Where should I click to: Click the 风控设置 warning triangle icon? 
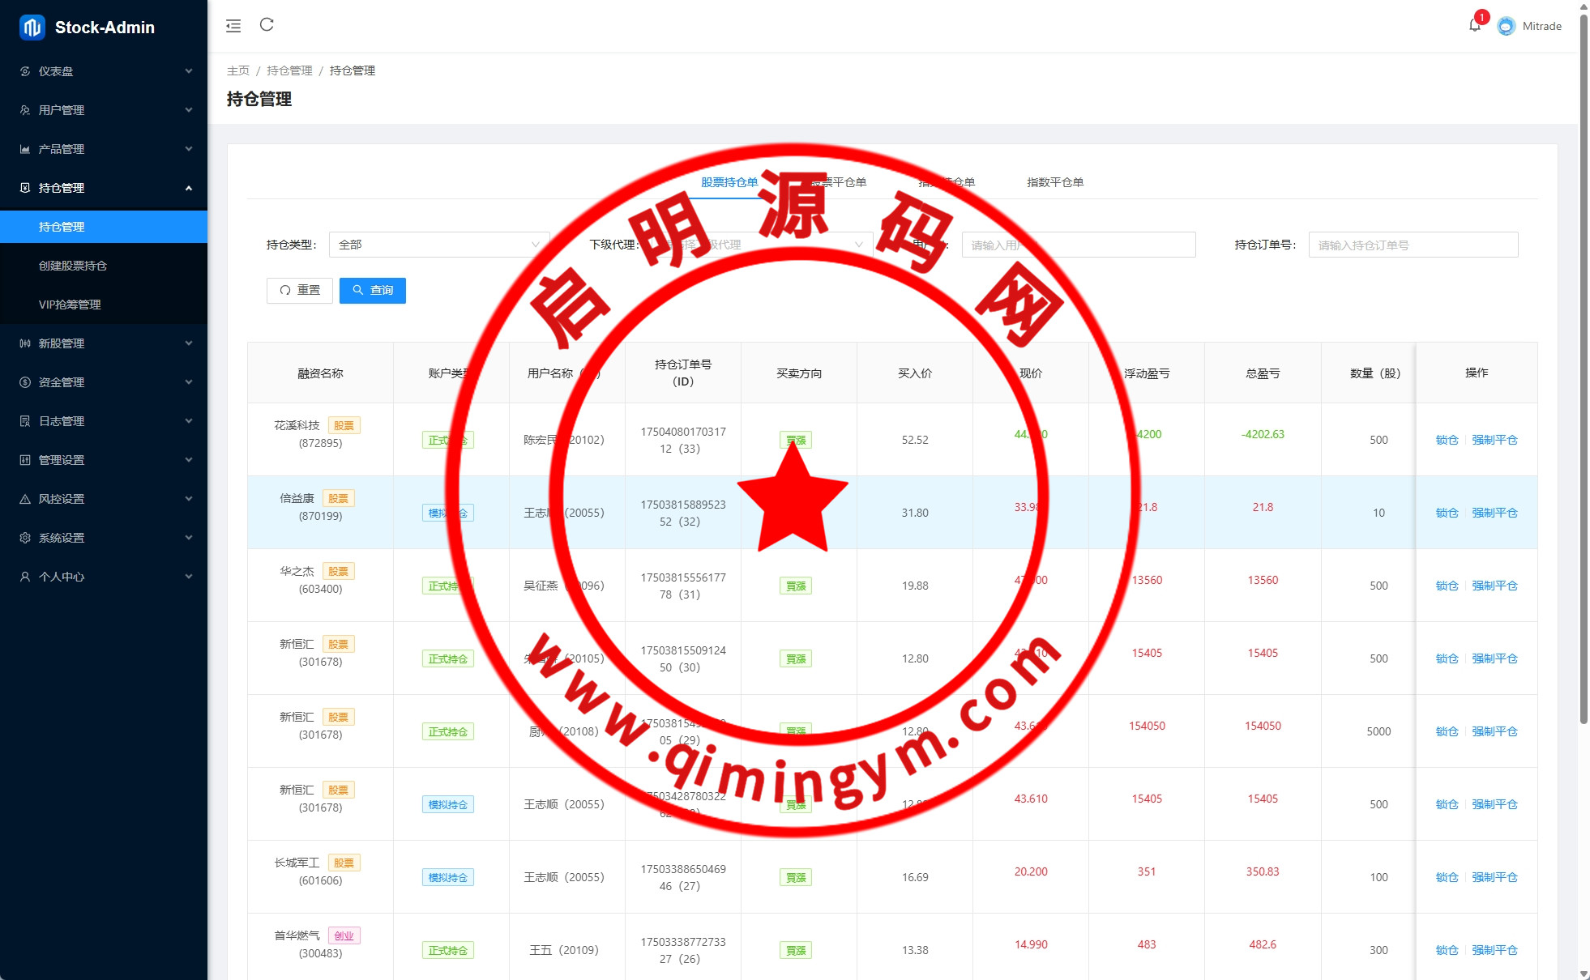click(x=25, y=499)
